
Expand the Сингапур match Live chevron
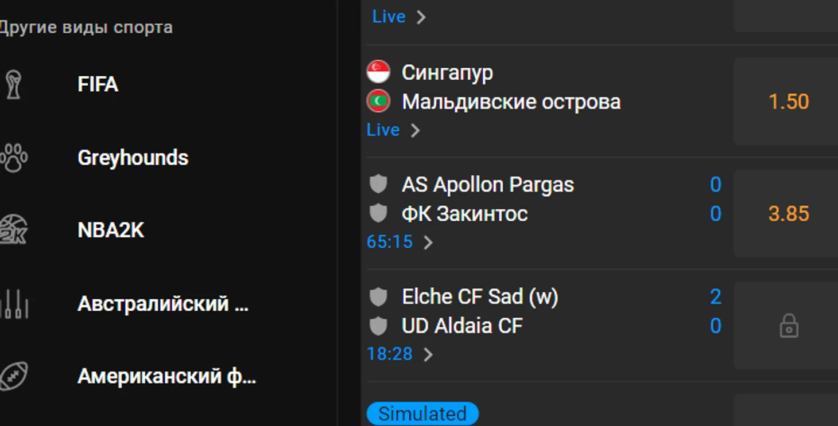coord(416,130)
